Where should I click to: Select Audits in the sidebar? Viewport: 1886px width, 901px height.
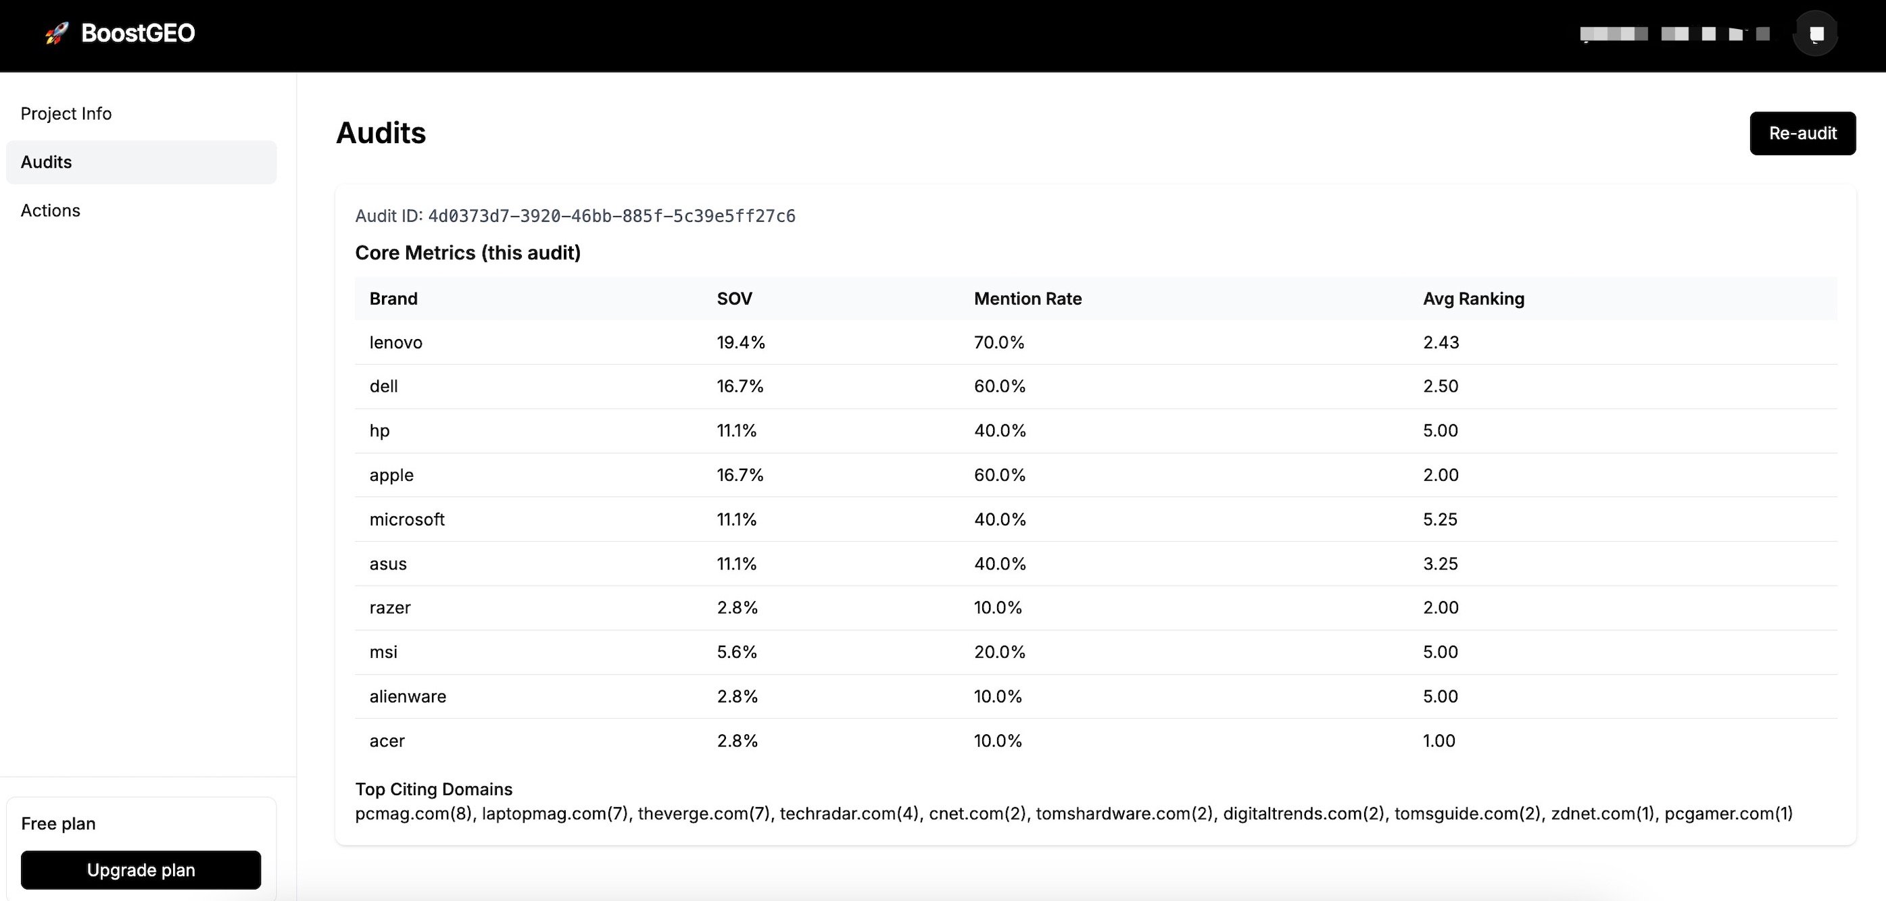[x=46, y=161]
